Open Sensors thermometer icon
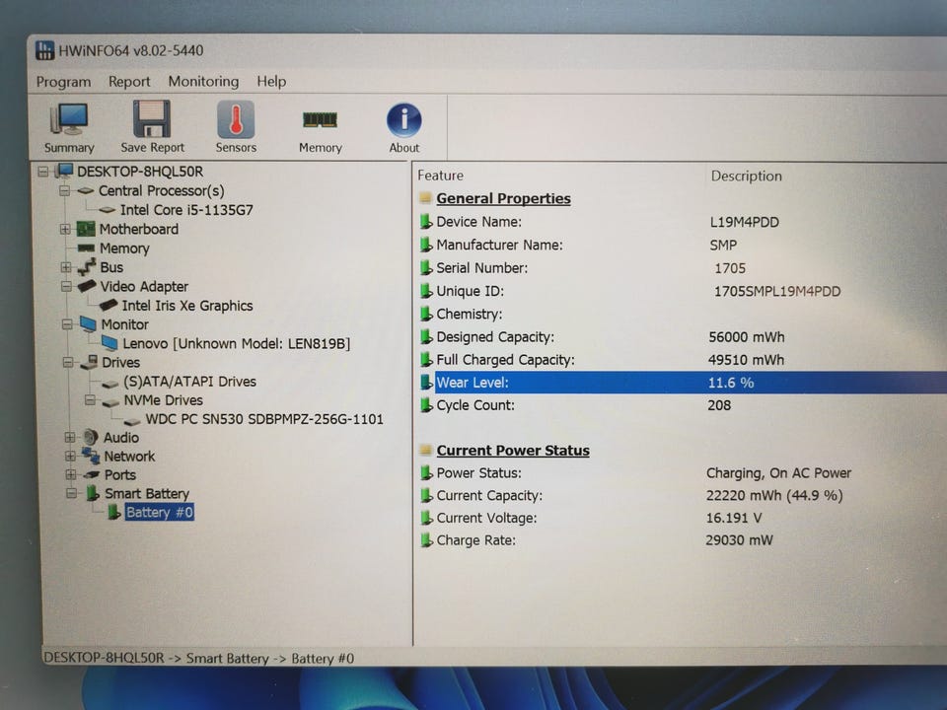Screen dimensions: 947x710 [x=236, y=119]
